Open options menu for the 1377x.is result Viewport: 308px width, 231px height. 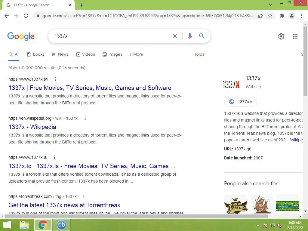[x=54, y=157]
